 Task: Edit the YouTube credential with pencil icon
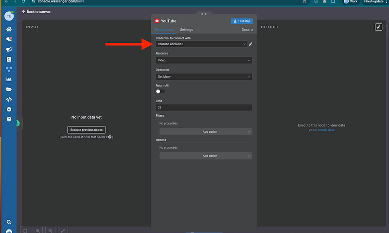click(251, 44)
